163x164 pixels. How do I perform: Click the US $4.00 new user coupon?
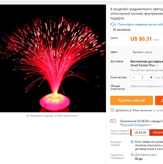click(x=140, y=133)
